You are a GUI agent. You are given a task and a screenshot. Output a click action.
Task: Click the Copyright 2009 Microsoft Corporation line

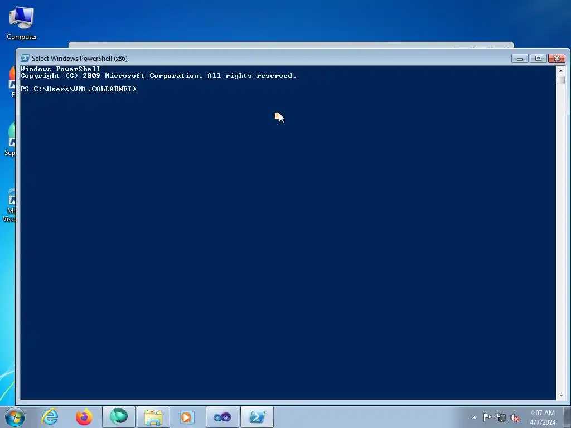[x=158, y=76]
